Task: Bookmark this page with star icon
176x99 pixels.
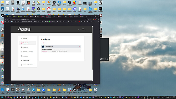Action: point(86,19)
